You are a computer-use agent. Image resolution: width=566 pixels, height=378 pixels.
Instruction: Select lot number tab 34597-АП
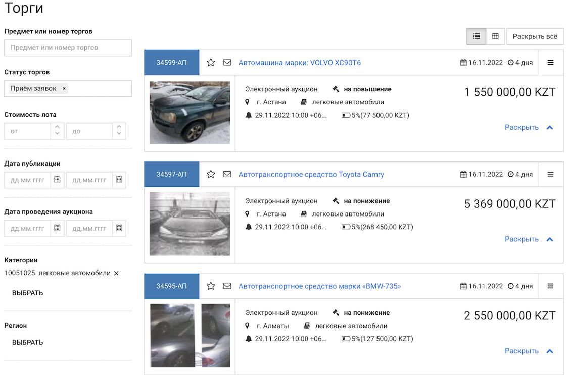pyautogui.click(x=171, y=174)
